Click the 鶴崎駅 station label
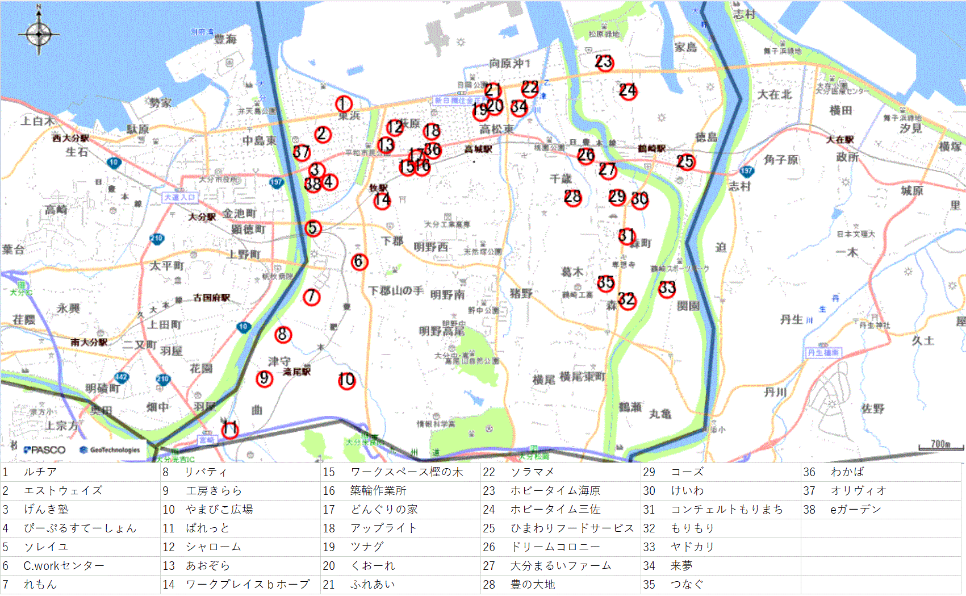This screenshot has height=596, width=966. click(651, 148)
